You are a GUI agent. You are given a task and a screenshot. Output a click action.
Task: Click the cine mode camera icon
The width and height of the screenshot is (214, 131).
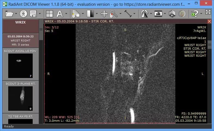(x=158, y=14)
